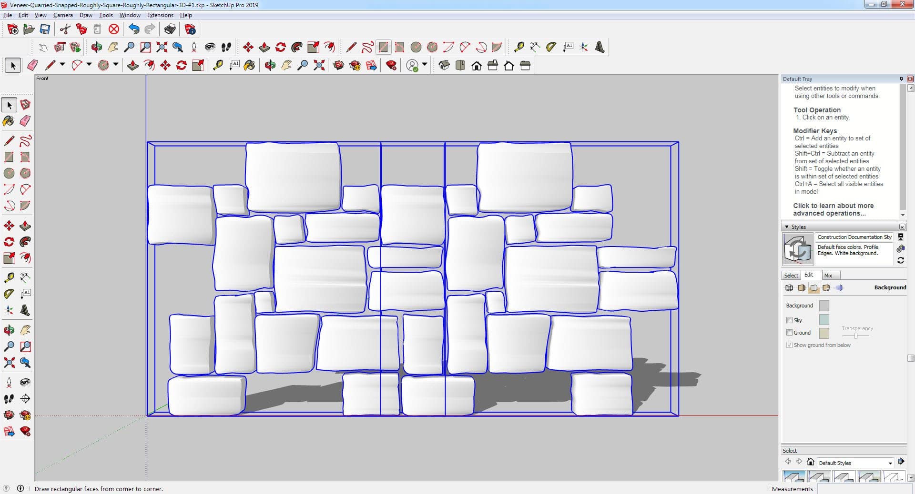Switch to the Front view house icon
This screenshot has width=915, height=494.
click(476, 66)
